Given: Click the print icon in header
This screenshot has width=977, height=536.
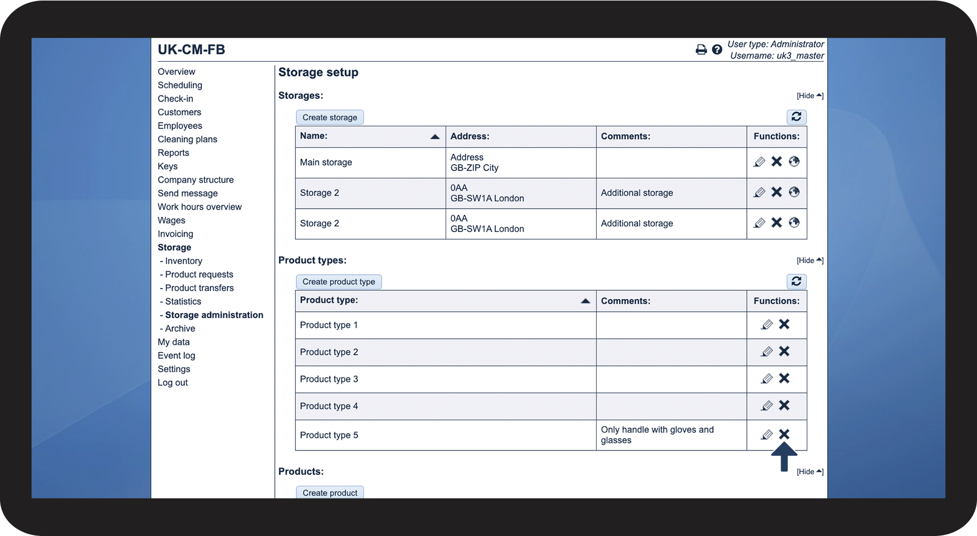Looking at the screenshot, I should point(701,50).
